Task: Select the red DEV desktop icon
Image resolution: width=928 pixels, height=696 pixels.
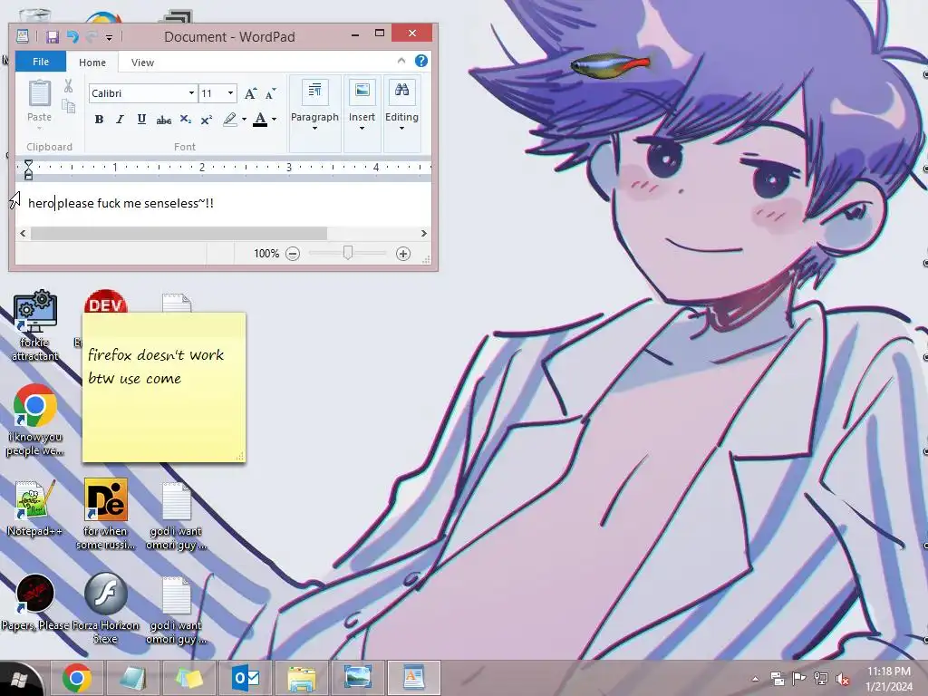Action: tap(105, 302)
